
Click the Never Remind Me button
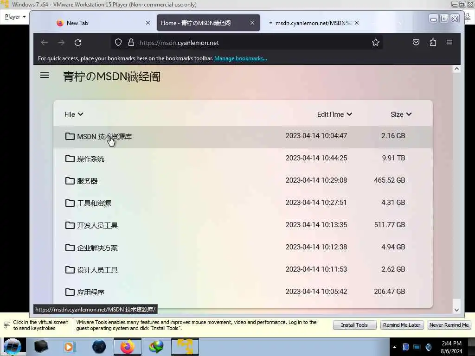[x=449, y=325]
